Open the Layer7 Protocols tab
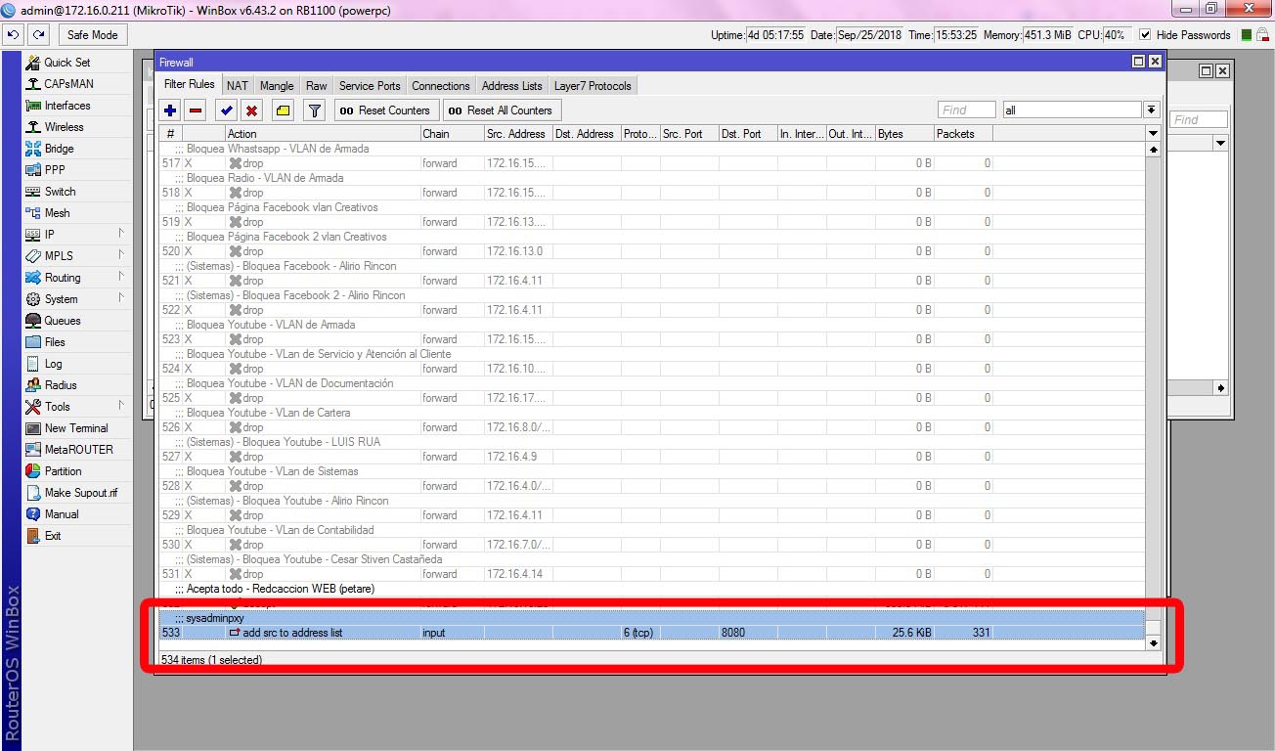The image size is (1275, 751). point(594,86)
